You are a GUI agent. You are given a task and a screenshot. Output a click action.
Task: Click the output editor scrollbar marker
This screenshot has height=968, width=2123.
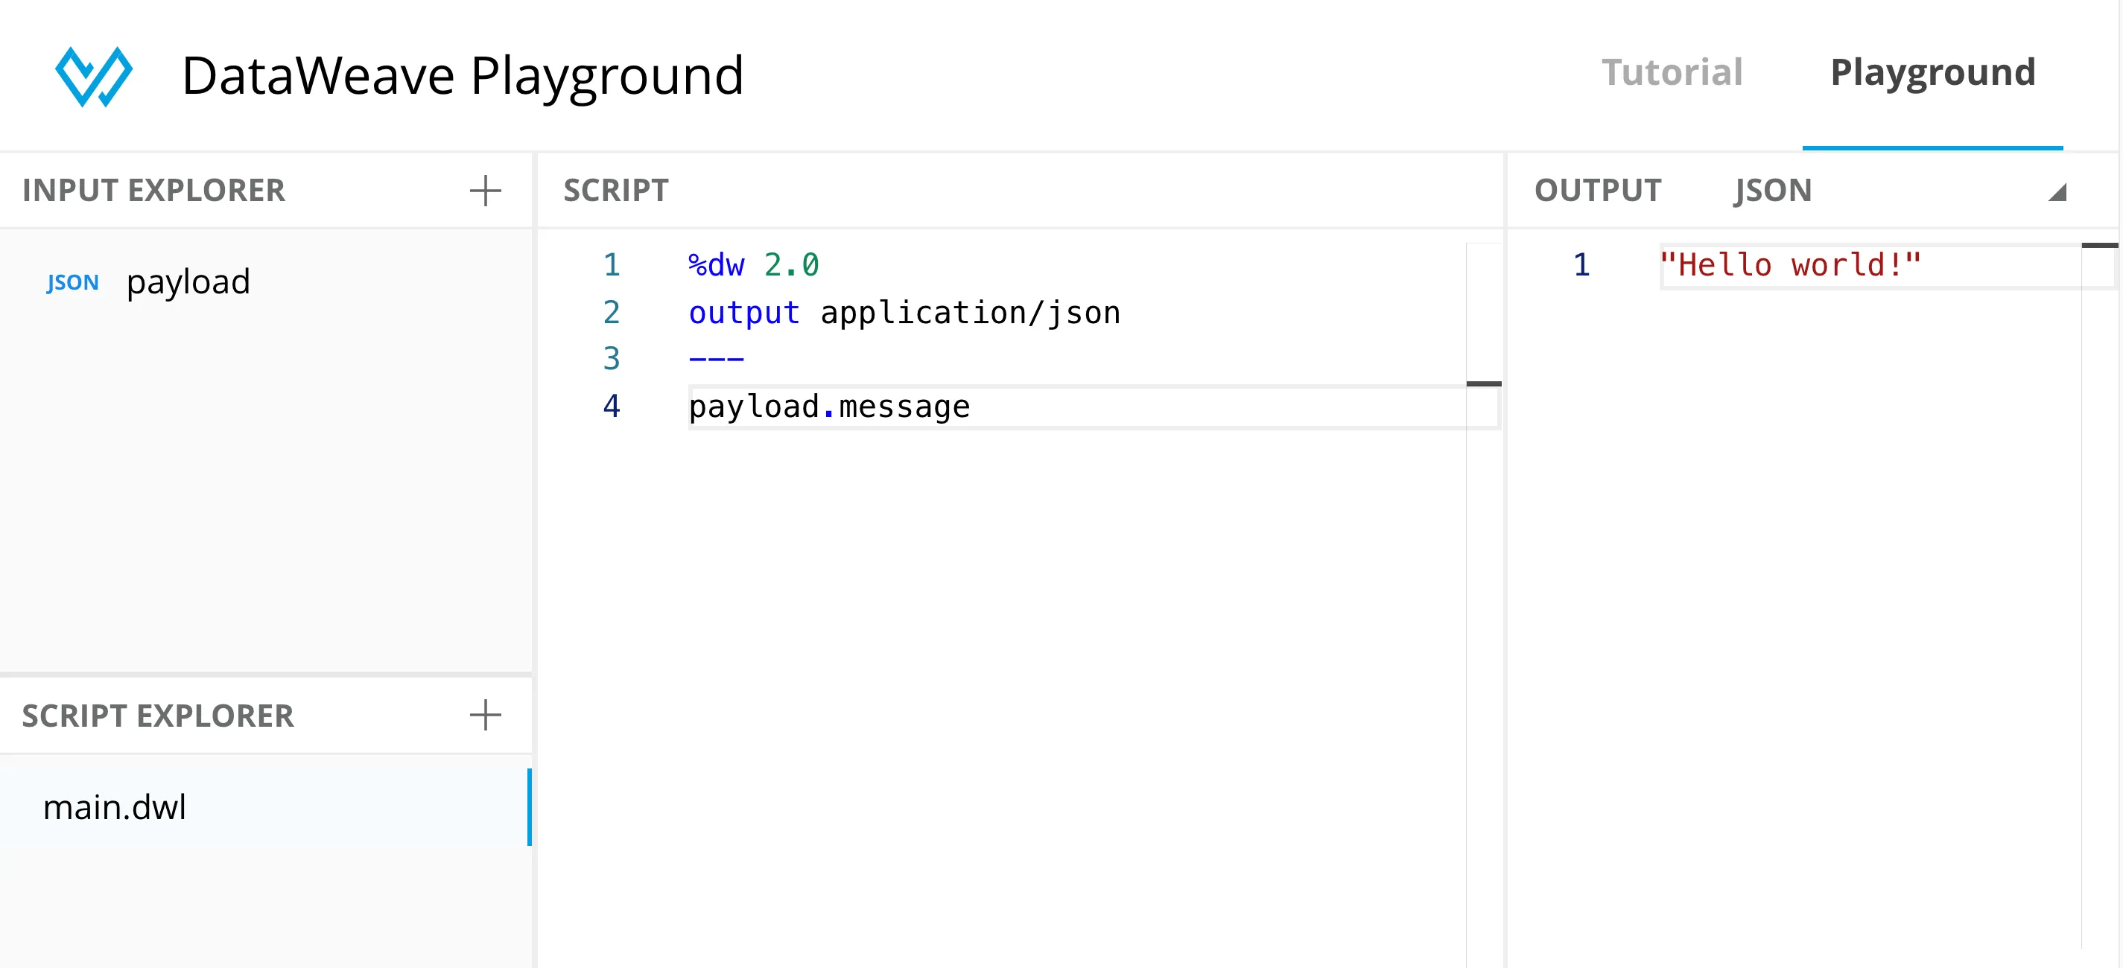coord(2099,246)
